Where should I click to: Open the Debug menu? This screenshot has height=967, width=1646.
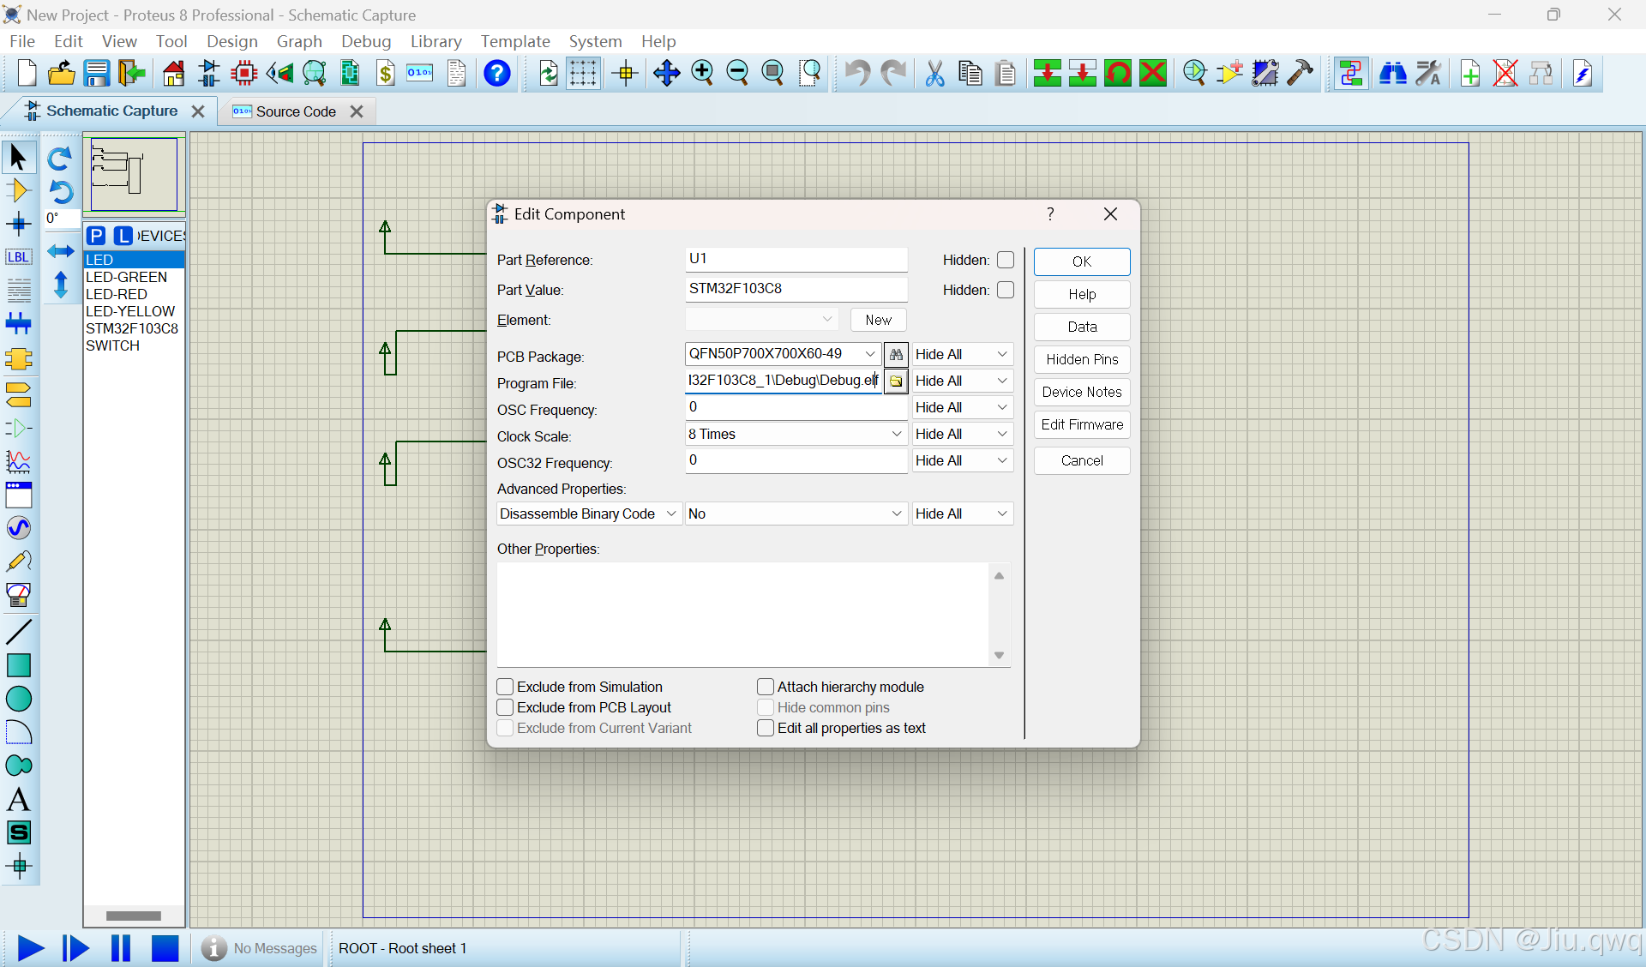point(365,41)
